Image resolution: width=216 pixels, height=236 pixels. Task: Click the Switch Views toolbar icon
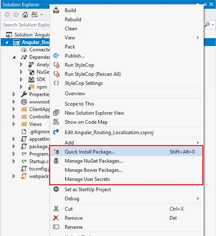(x=35, y=14)
